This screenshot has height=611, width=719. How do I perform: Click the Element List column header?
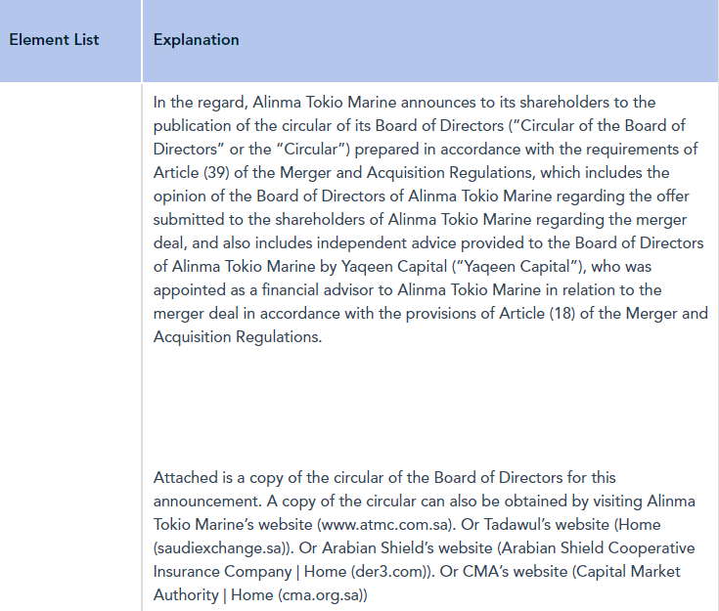coord(70,41)
